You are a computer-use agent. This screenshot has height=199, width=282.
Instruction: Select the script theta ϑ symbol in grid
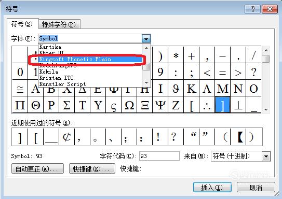click(x=176, y=88)
